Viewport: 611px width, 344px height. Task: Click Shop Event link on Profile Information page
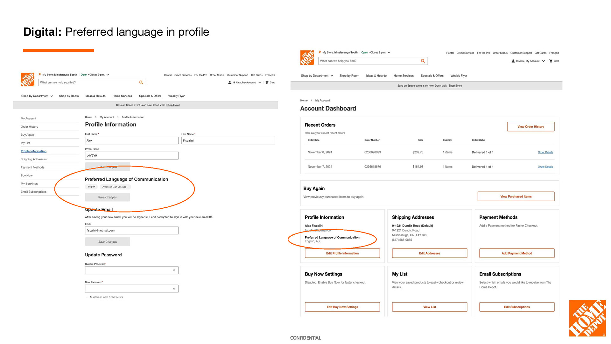pos(173,105)
